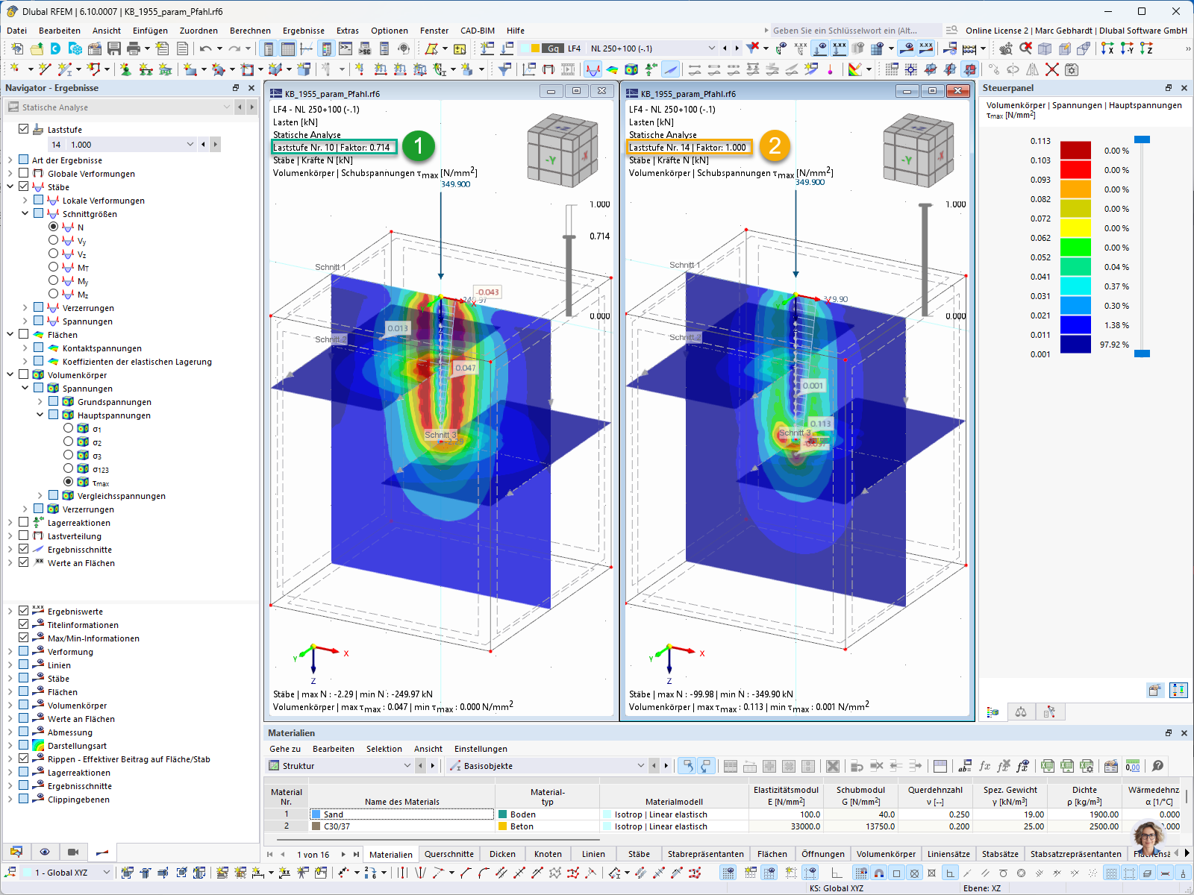
Task: Click the dark red 0.113 legend color swatch
Action: coord(1075,151)
